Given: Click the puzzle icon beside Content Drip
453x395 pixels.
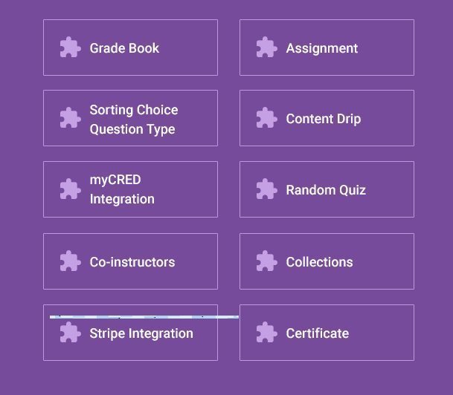Looking at the screenshot, I should point(266,118).
